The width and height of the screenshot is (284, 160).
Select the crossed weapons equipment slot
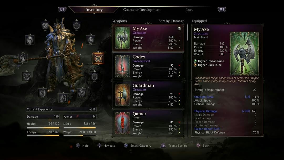coord(98,58)
